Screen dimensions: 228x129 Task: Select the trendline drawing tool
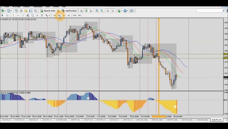pyautogui.click(x=23, y=15)
